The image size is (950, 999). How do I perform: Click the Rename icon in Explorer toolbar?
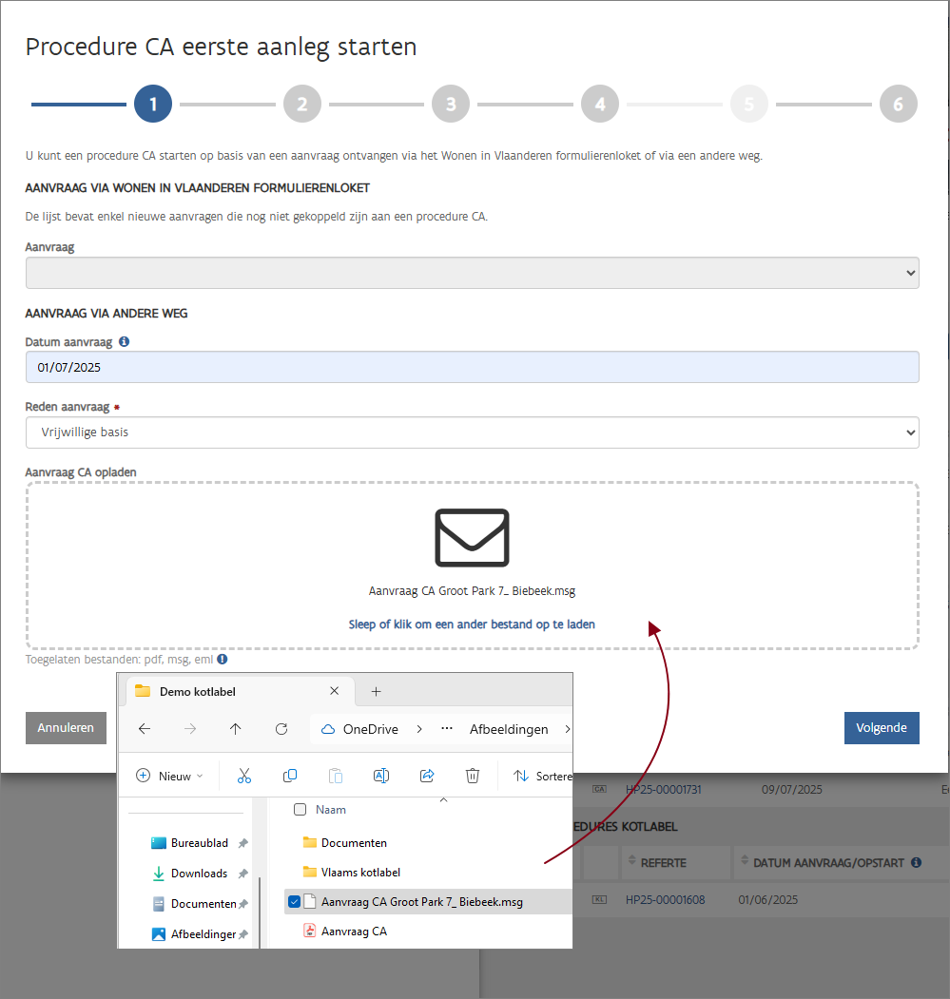coord(380,776)
